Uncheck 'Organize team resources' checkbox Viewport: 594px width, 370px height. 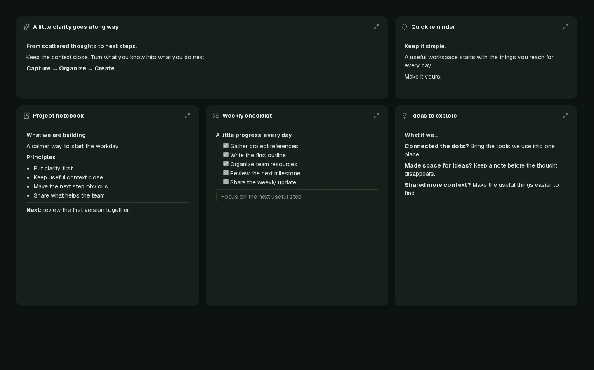(x=226, y=164)
